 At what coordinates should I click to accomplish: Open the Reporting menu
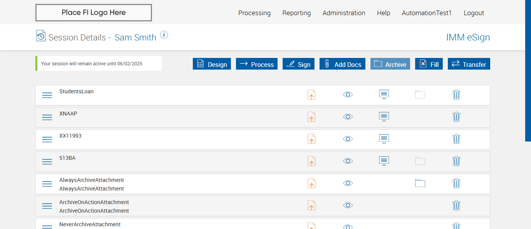tap(297, 13)
